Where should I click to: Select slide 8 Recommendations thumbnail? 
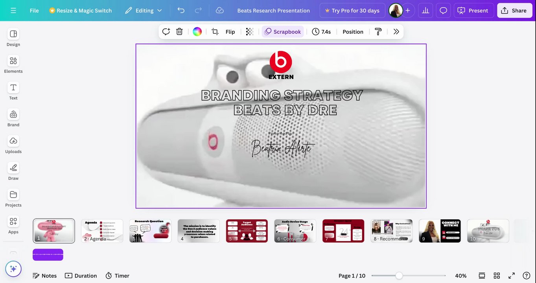tap(392, 231)
